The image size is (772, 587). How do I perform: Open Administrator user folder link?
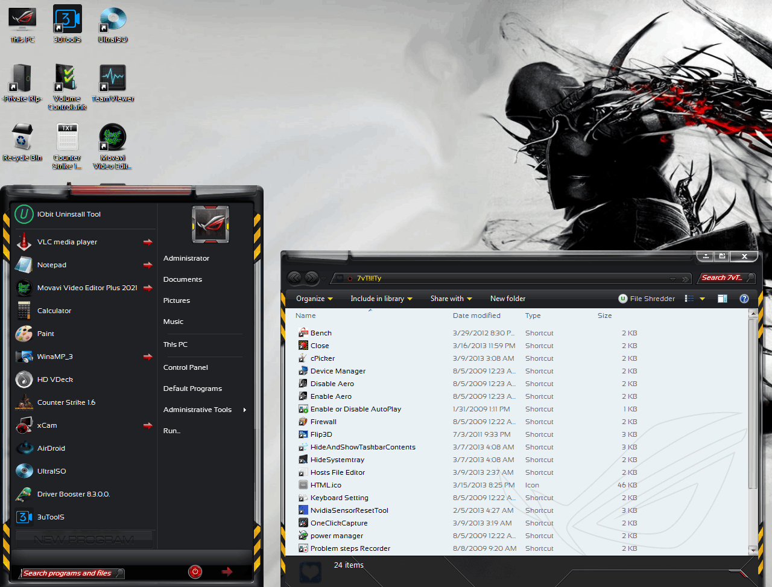(186, 258)
